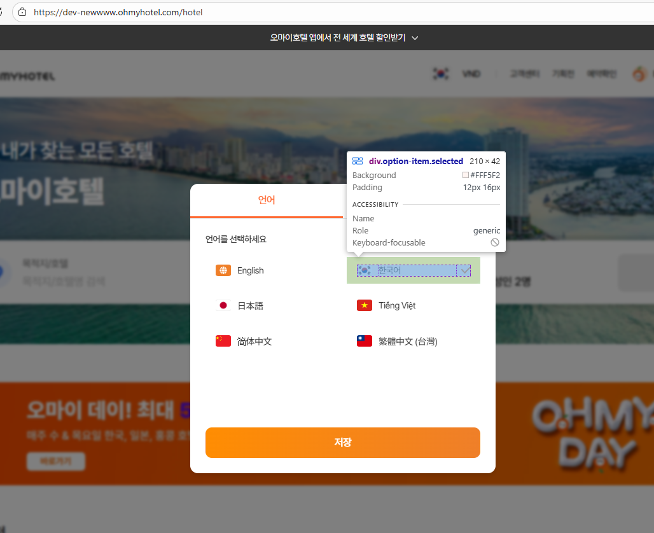Select the Tiếng Việt language option
Image resolution: width=654 pixels, height=533 pixels.
pos(414,306)
